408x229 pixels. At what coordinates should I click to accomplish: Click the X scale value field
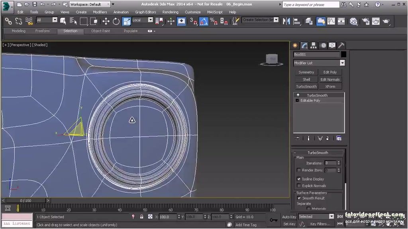click(168, 217)
